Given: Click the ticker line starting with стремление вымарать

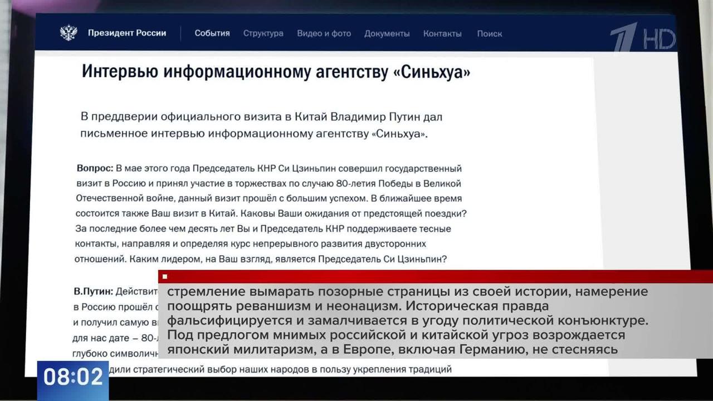Looking at the screenshot, I should 408,291.
